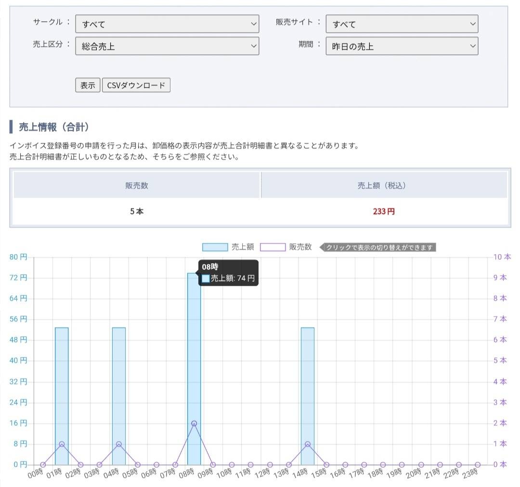
Task: Click the 233円 sales total value
Action: (384, 211)
